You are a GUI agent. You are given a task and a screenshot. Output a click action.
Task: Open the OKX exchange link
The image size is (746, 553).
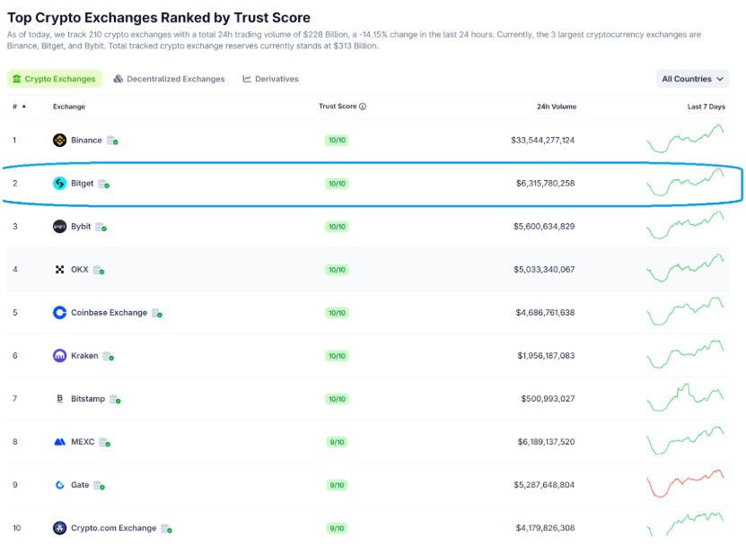[x=80, y=270]
